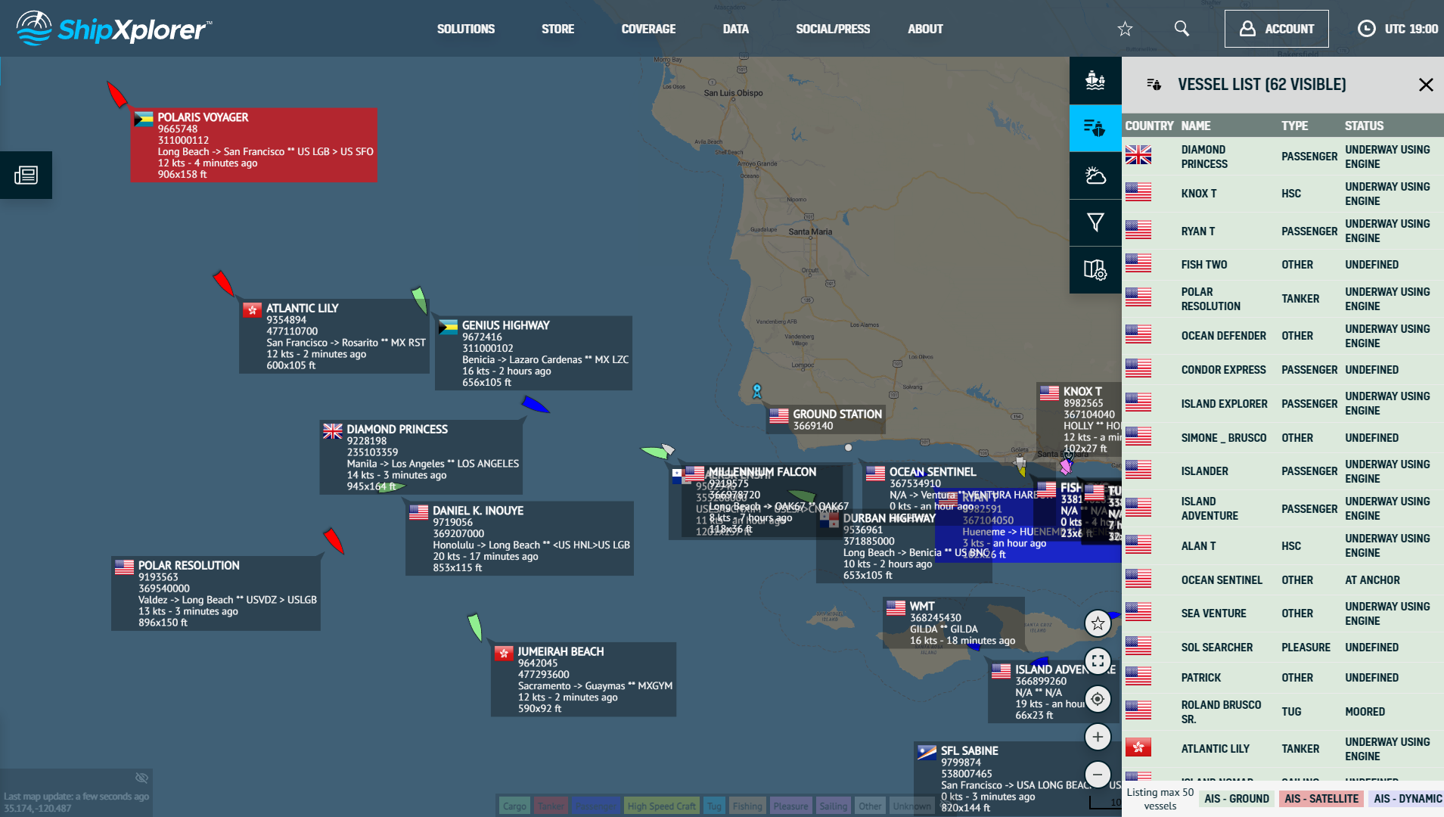Zoom in the map with plus button

coord(1098,737)
